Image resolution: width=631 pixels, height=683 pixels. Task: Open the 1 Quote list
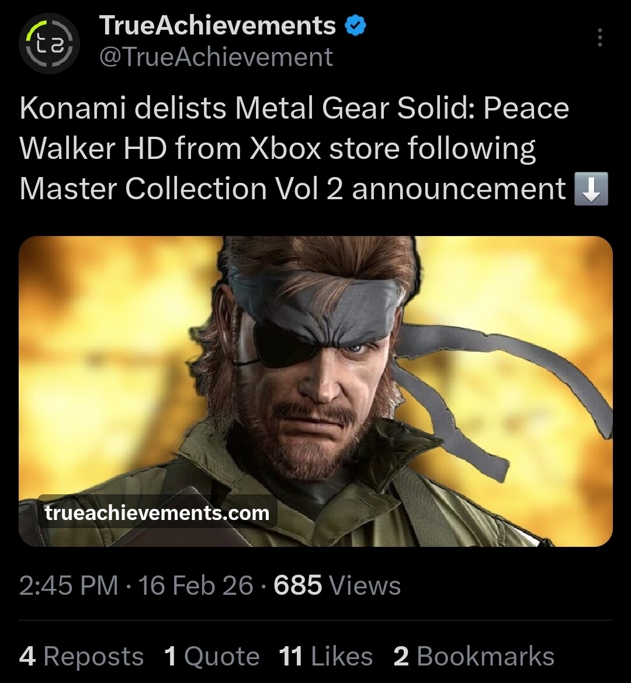(x=212, y=656)
